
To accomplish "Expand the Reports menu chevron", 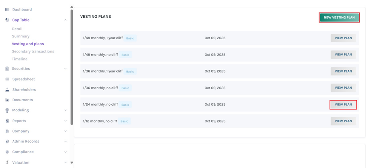I will click(65, 121).
